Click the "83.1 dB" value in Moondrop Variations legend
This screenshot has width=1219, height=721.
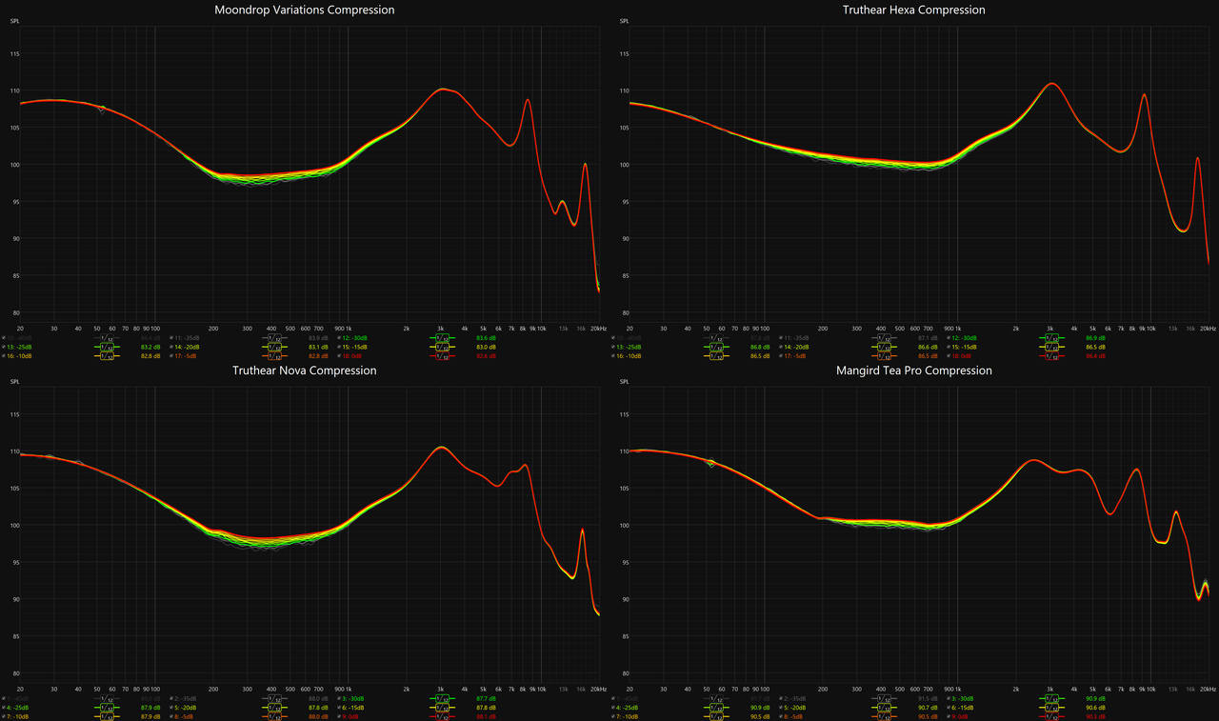pyautogui.click(x=318, y=348)
